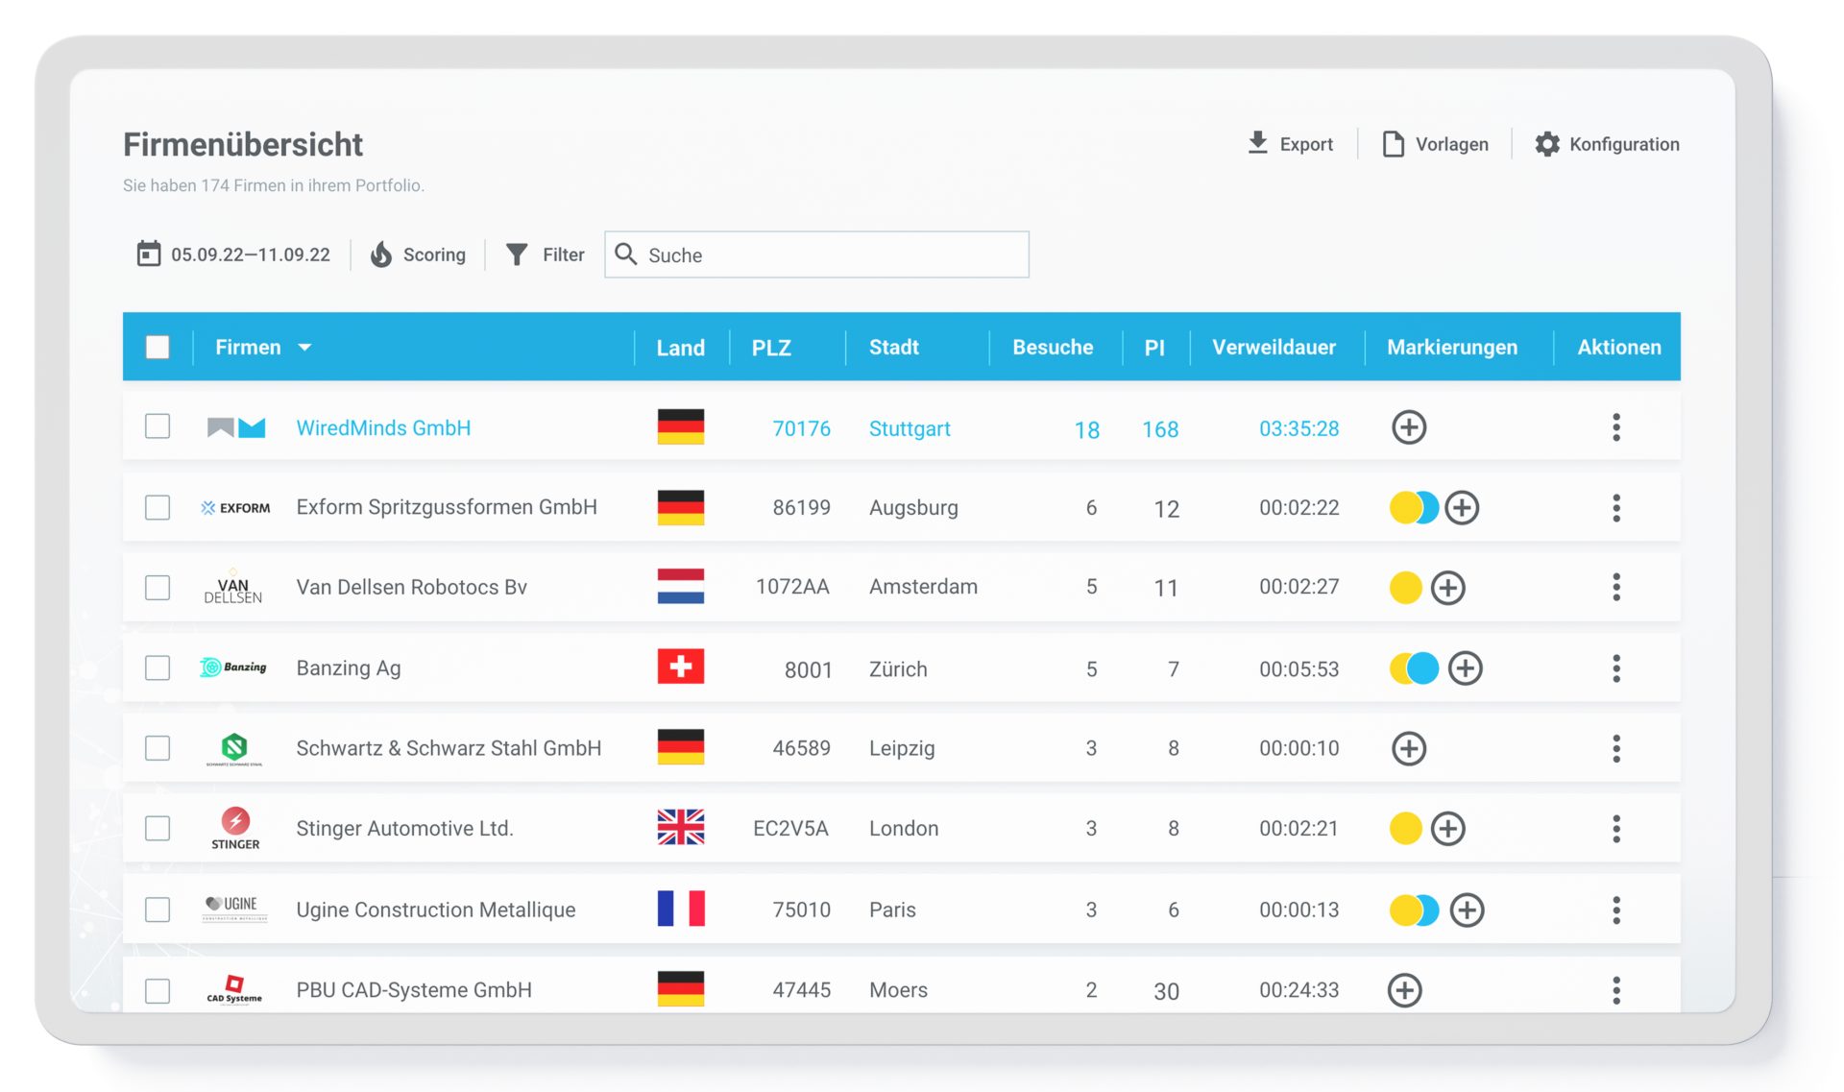Open Vorlagen templates document icon
Viewport: 1844px width, 1092px height.
pyautogui.click(x=1393, y=144)
